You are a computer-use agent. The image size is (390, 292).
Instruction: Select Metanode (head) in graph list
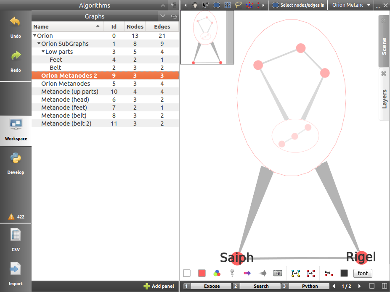65,100
